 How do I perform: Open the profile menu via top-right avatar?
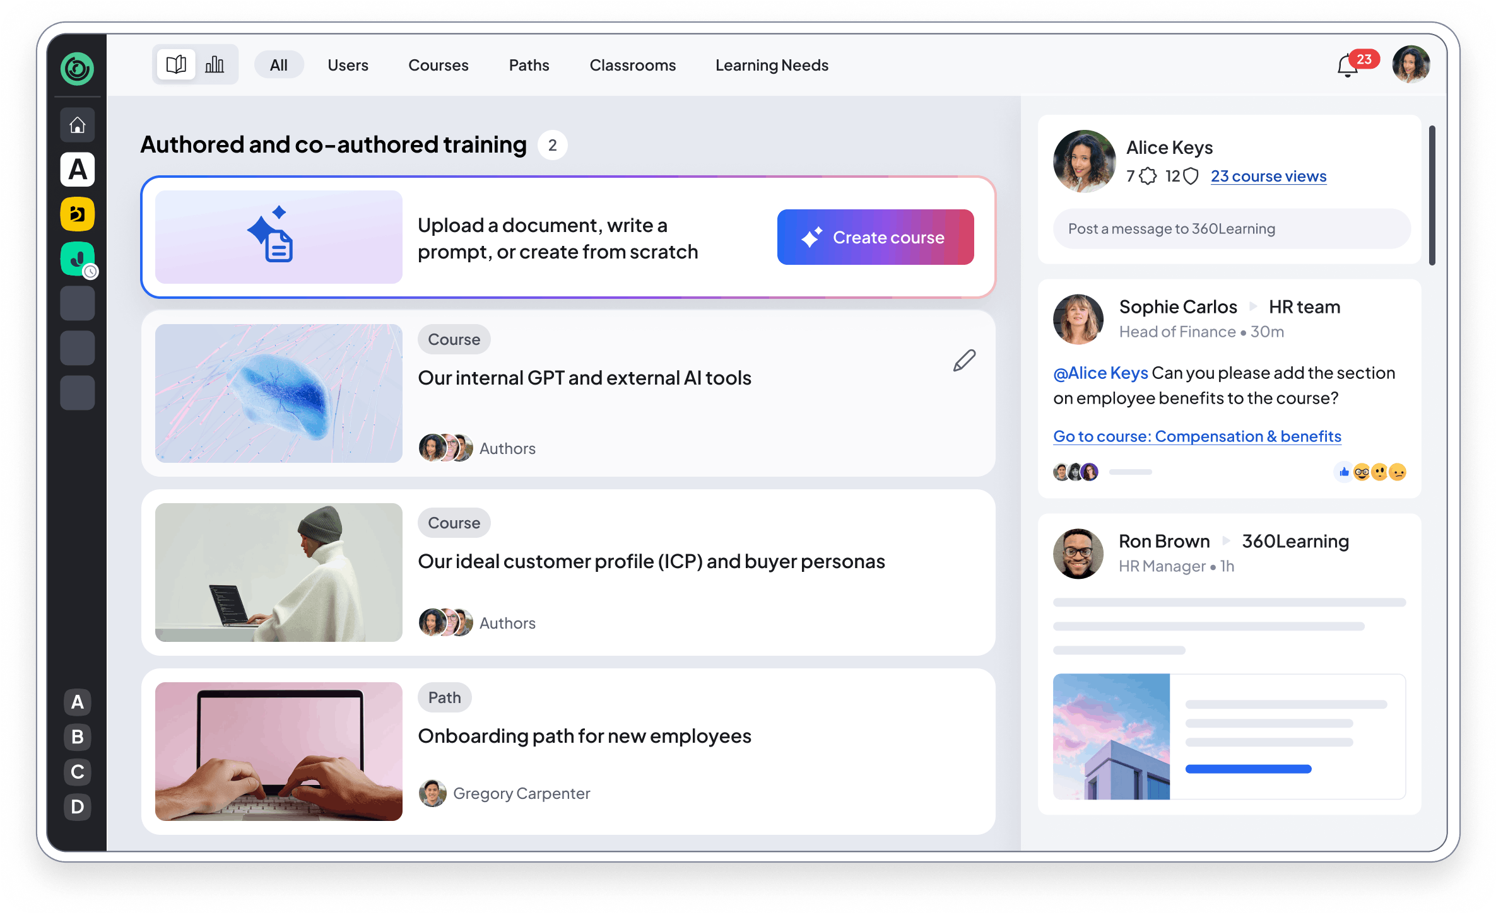1411,64
